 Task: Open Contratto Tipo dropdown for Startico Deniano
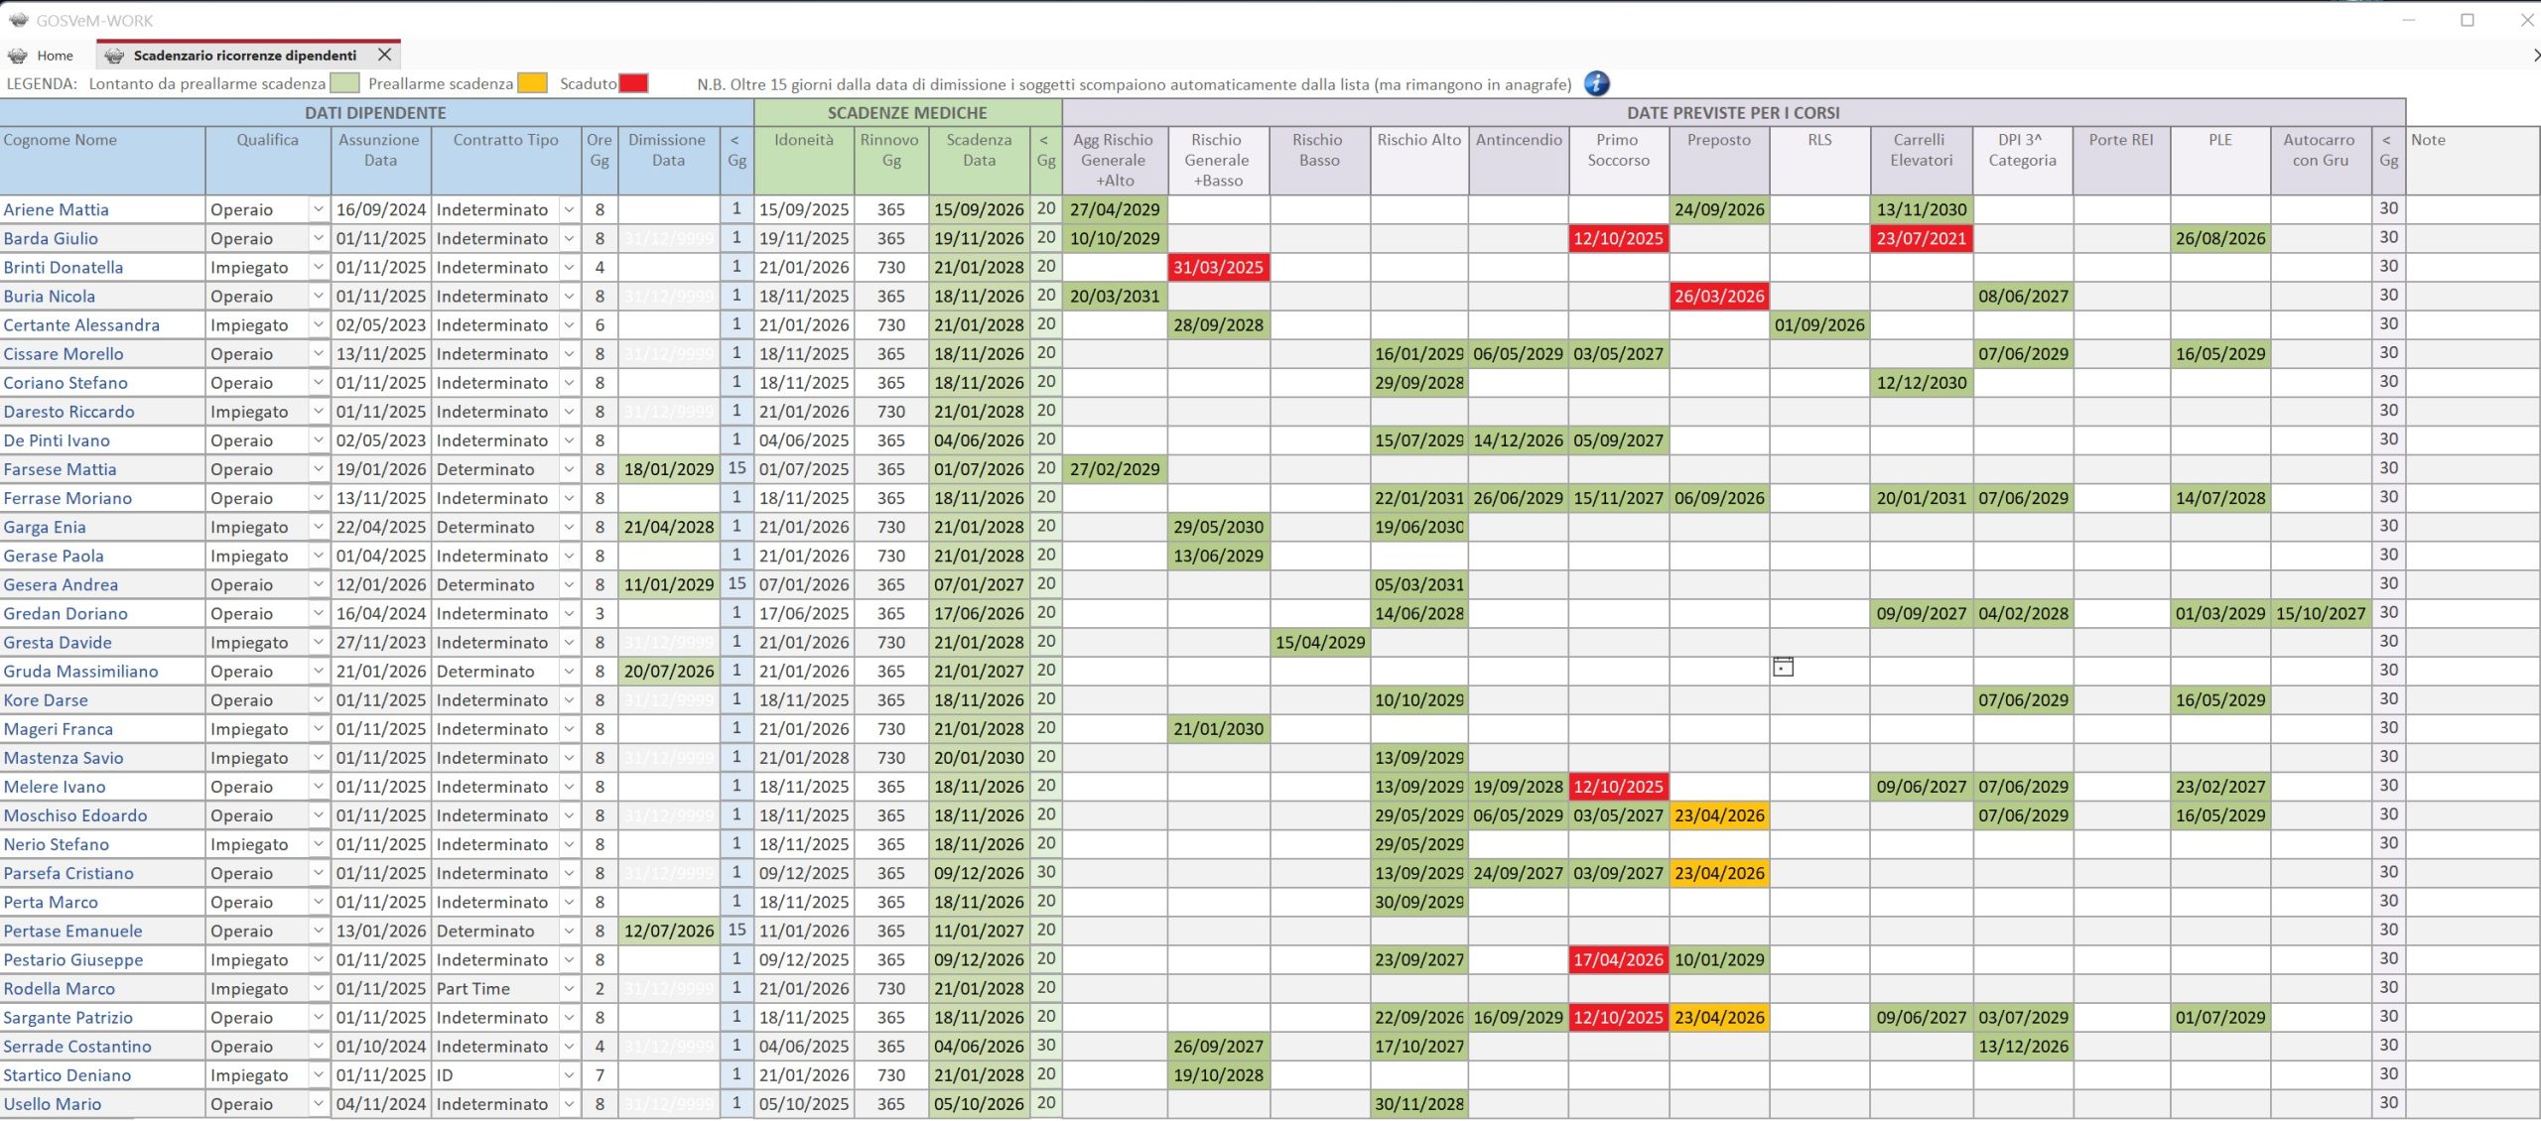569,1074
